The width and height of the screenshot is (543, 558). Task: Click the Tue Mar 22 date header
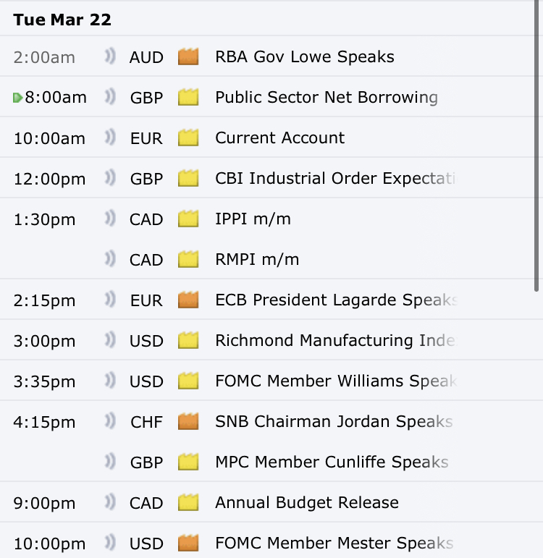(62, 20)
